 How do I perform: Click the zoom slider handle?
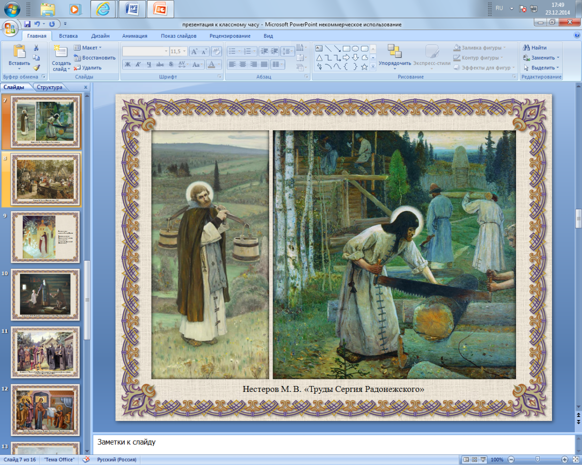[x=537, y=459]
